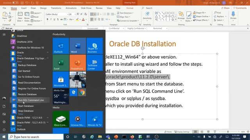This screenshot has width=250, height=140.
Task: Open Software Center tile
Action: click(x=95, y=63)
